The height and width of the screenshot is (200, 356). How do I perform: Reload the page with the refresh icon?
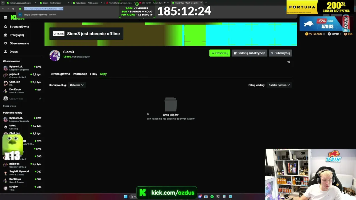(x=13, y=9)
